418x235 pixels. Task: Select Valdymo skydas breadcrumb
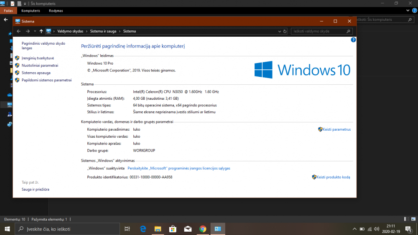point(70,31)
